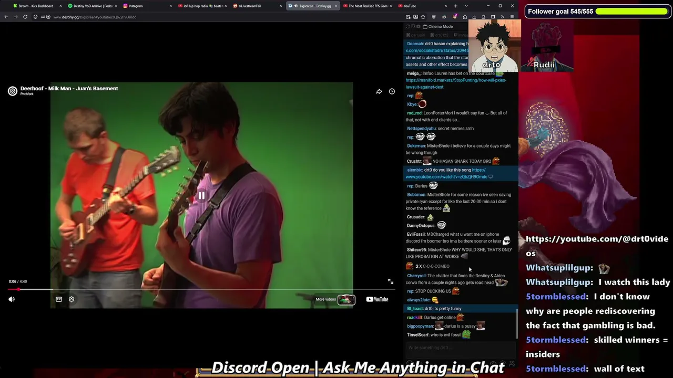This screenshot has height=378, width=673.
Task: Click username EvilFossil in chat
Action: tap(415, 234)
